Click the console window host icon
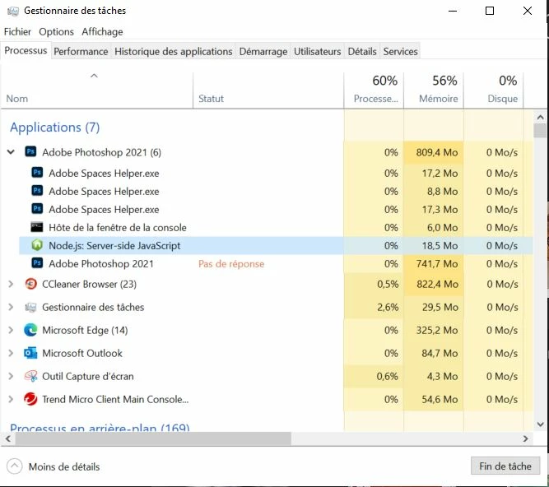 tap(37, 227)
